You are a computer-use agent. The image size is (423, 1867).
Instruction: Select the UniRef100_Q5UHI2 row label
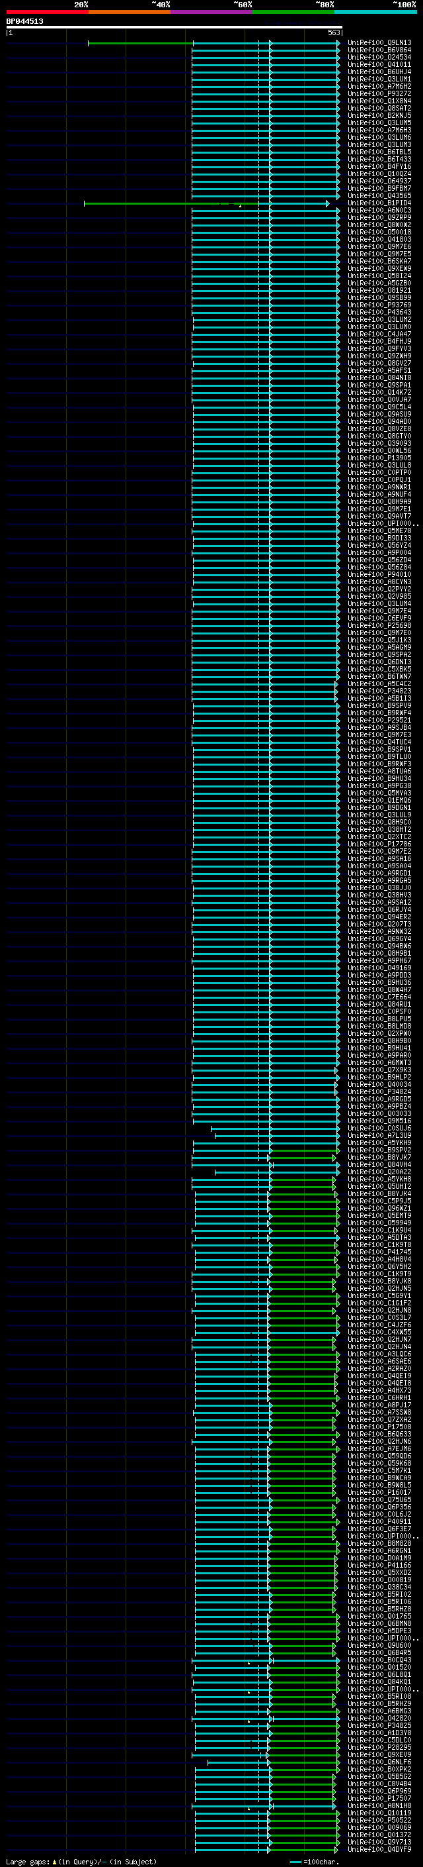pyautogui.click(x=379, y=1186)
